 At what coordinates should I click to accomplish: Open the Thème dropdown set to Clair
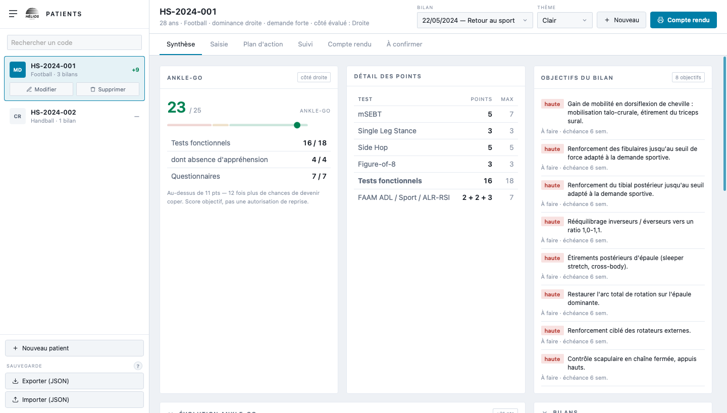564,20
